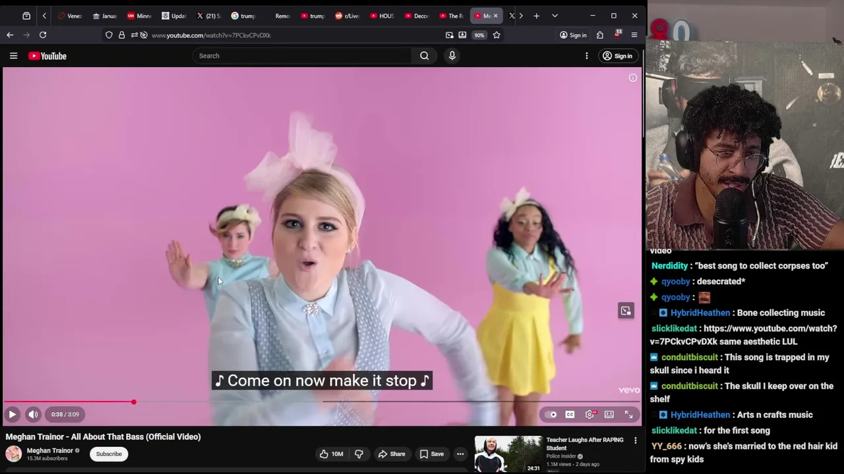The height and width of the screenshot is (474, 844).
Task: Toggle closed captions CC button
Action: coord(570,414)
